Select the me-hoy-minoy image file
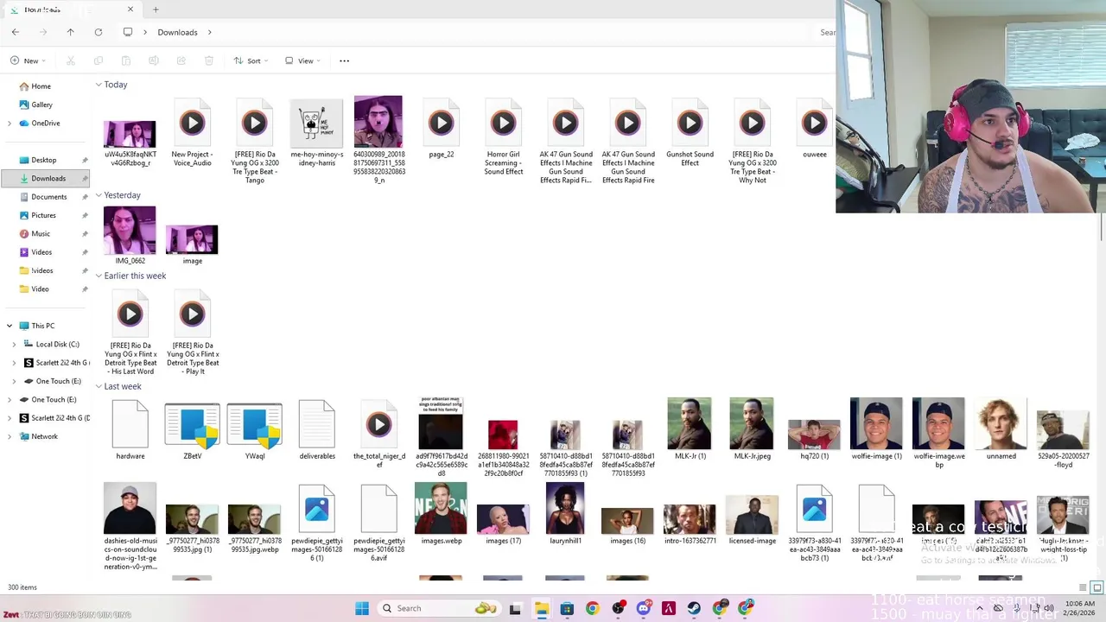The width and height of the screenshot is (1106, 622). click(x=316, y=134)
